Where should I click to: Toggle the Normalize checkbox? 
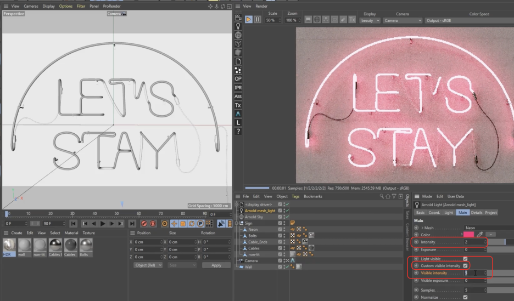tap(465, 297)
